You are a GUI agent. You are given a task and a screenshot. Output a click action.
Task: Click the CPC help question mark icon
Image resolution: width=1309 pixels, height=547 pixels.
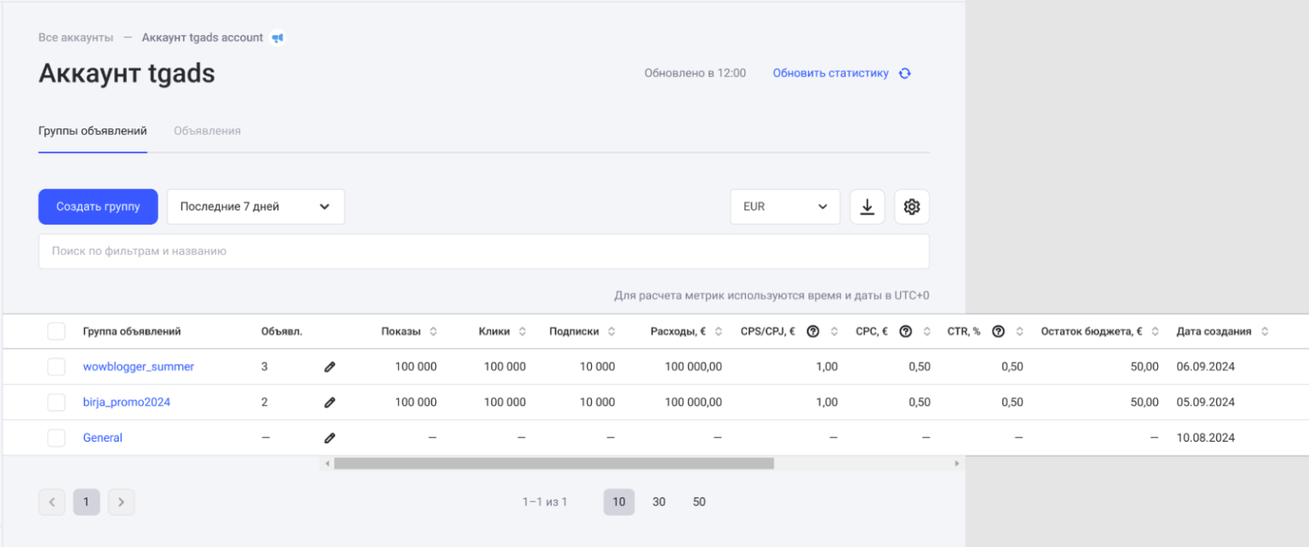coord(905,331)
